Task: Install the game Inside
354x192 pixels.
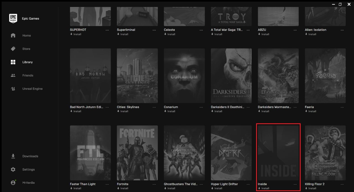Action: (x=264, y=188)
